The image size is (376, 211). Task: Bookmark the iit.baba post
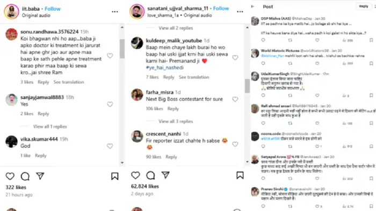click(x=114, y=176)
